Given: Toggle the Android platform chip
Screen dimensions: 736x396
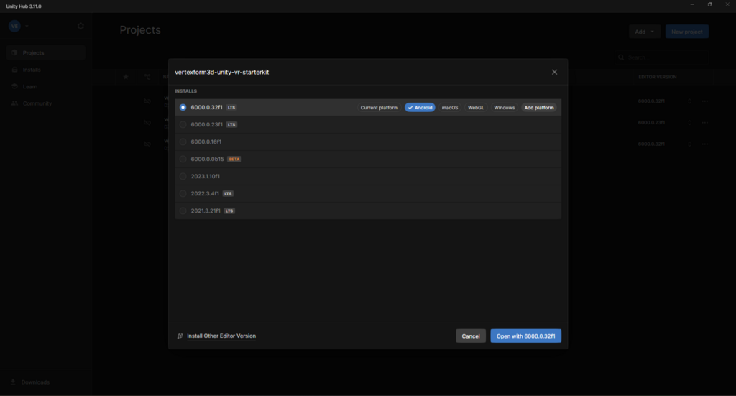Looking at the screenshot, I should pos(420,107).
